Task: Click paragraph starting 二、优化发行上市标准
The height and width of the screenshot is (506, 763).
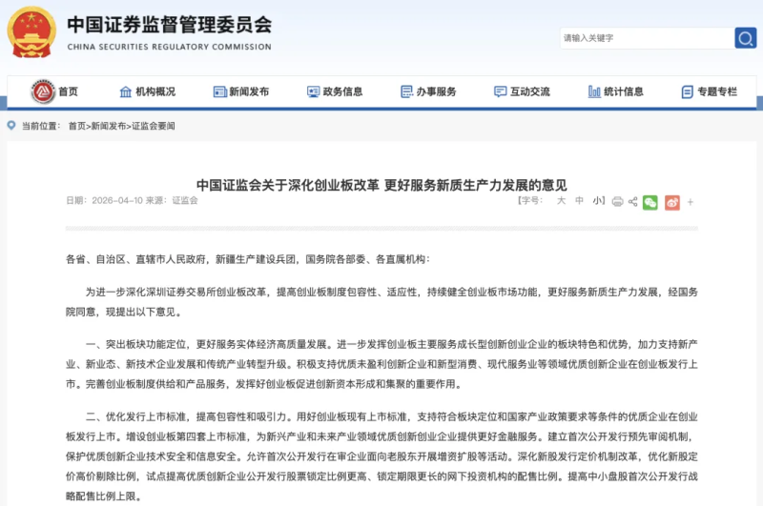Action: [x=381, y=456]
